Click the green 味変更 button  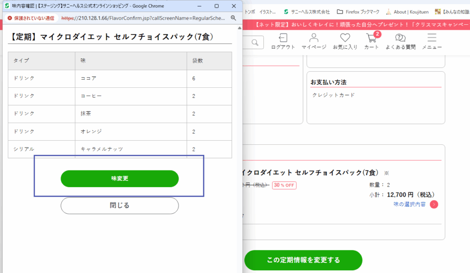click(119, 178)
